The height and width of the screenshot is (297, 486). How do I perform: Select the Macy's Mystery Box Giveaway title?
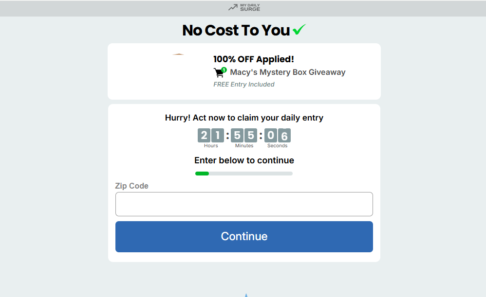(x=287, y=72)
